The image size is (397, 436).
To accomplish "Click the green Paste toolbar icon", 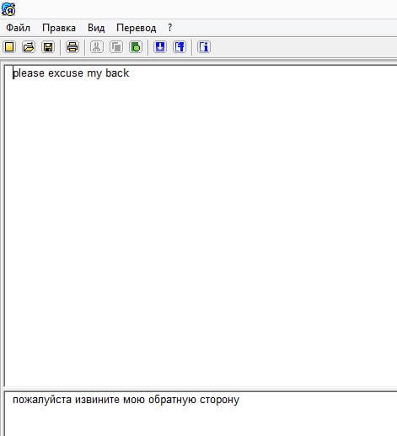I will click(x=136, y=47).
